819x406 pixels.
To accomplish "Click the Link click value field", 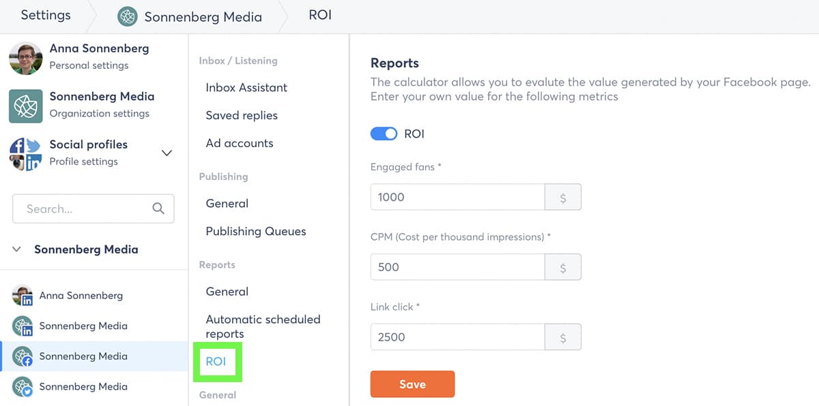I will click(458, 337).
